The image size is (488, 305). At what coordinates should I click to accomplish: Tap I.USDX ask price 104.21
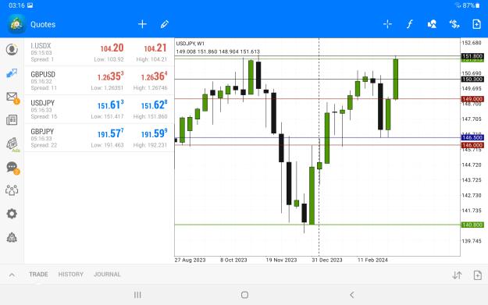(x=155, y=48)
